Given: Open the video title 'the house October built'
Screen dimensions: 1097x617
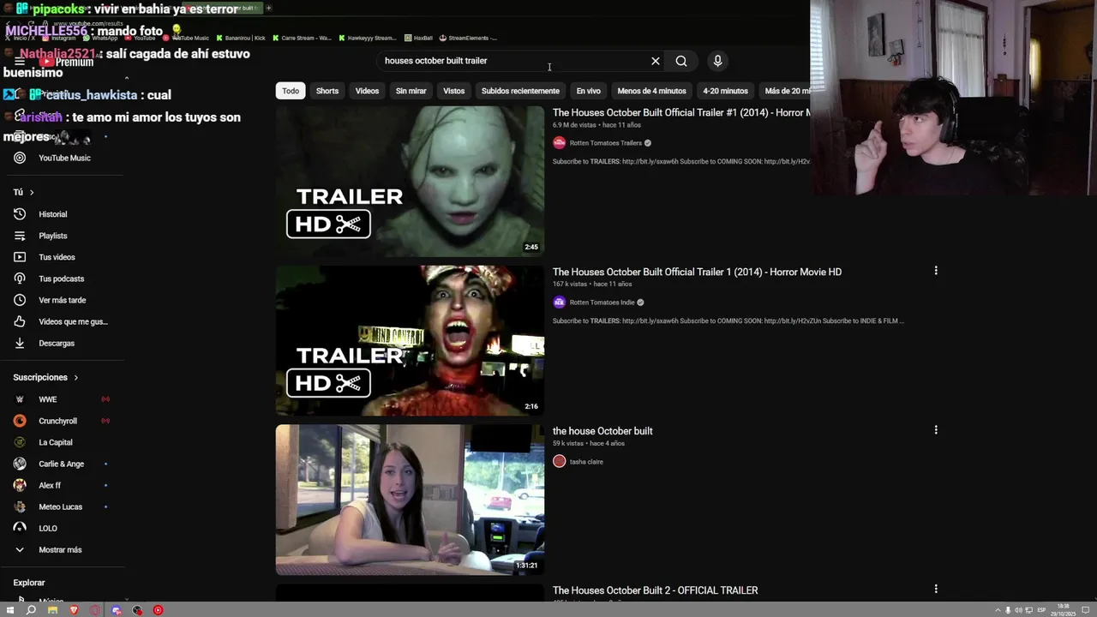Looking at the screenshot, I should click(602, 431).
